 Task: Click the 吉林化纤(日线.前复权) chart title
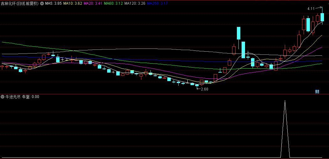click(20, 3)
